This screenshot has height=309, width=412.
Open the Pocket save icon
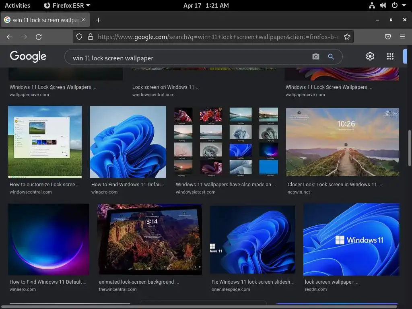388,37
